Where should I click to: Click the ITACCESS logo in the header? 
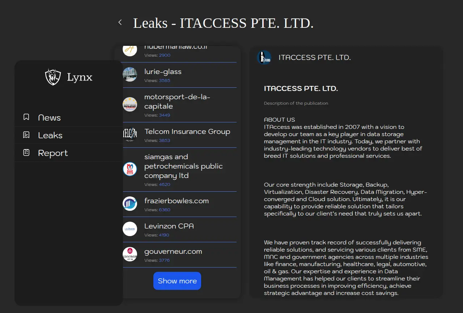pos(264,57)
